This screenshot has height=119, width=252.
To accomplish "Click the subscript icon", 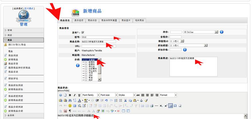I will (161, 106).
